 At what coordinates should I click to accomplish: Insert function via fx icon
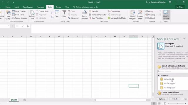pos(28,26)
